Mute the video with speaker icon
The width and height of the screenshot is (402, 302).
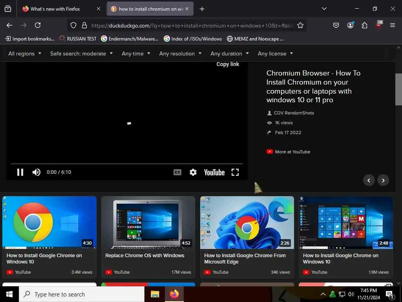coord(37,172)
